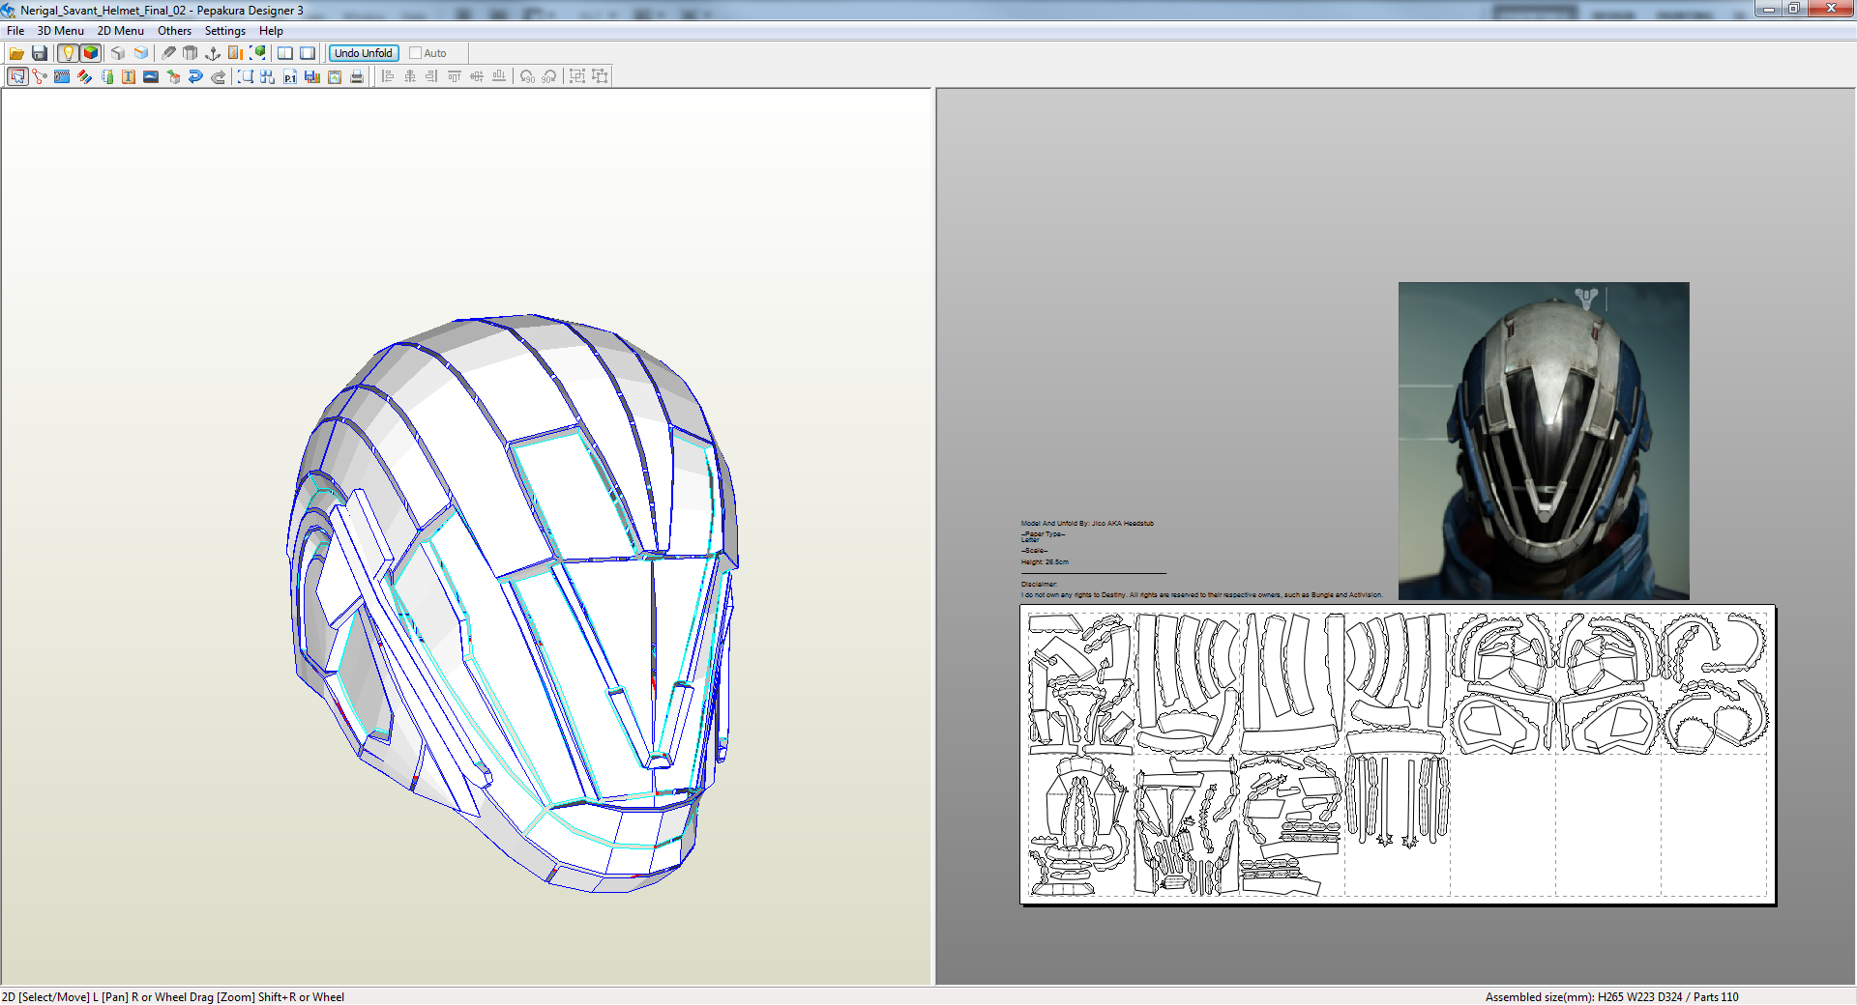Click the grey cylinder icon

(191, 53)
